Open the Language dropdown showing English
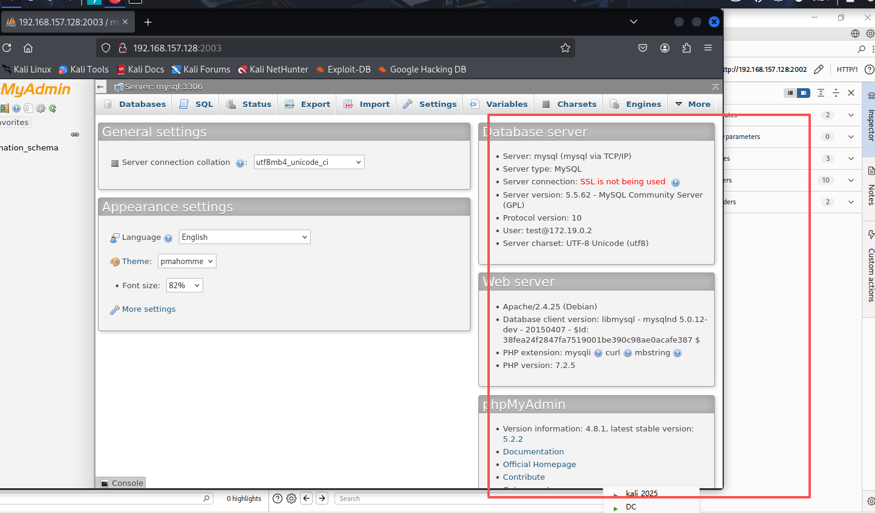The height and width of the screenshot is (513, 875). coord(245,237)
